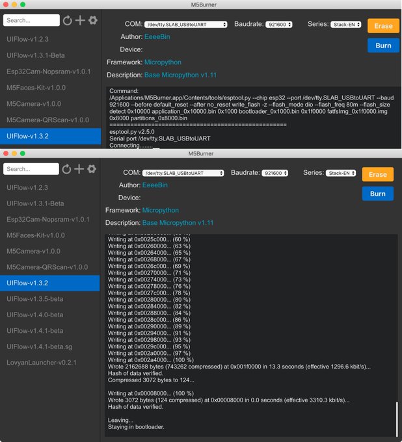This screenshot has height=442, width=402.
Task: Click log scrollbar in bottom window
Action: (x=397, y=419)
